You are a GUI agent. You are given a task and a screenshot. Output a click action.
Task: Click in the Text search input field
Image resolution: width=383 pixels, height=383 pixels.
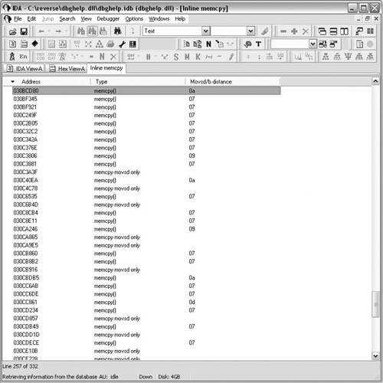coord(172,31)
